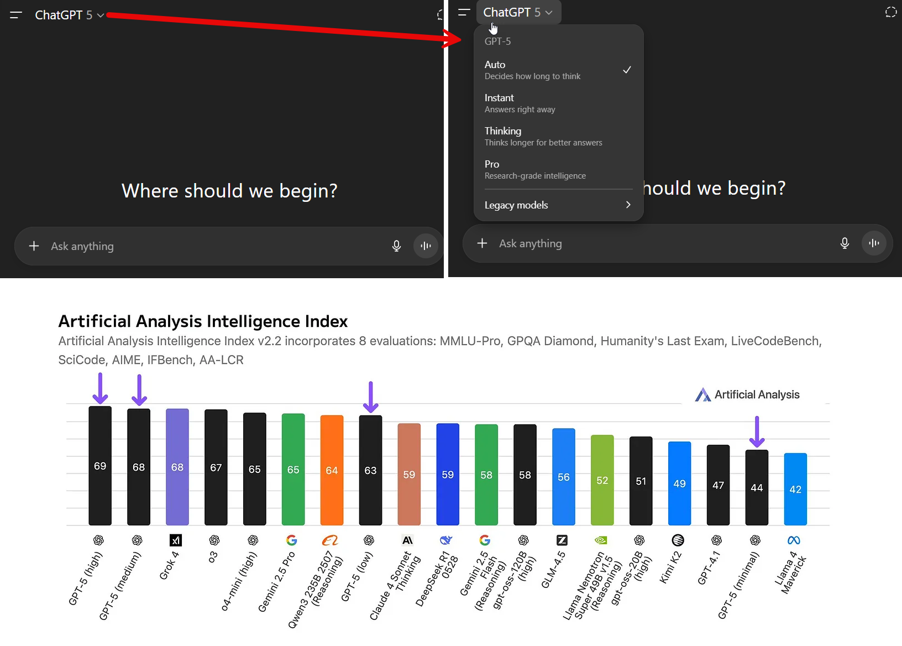The image size is (902, 646).
Task: Expand the Legacy models submenu
Action: click(x=558, y=205)
